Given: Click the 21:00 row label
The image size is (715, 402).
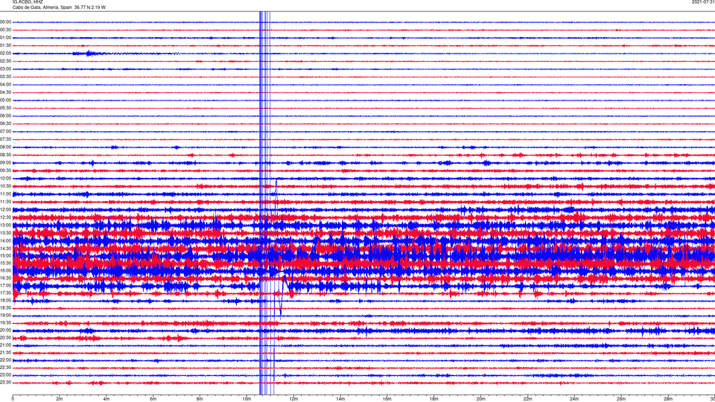Looking at the screenshot, I should point(5,345).
